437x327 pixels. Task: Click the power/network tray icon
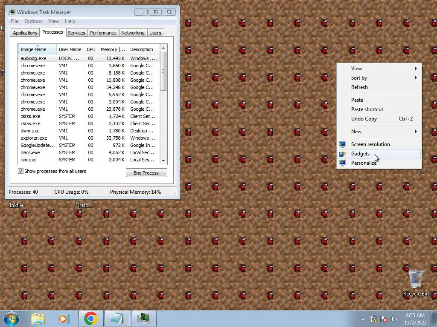(373, 319)
